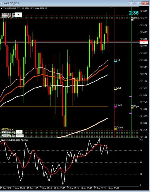Select the DH3 level label

pos(117,60)
